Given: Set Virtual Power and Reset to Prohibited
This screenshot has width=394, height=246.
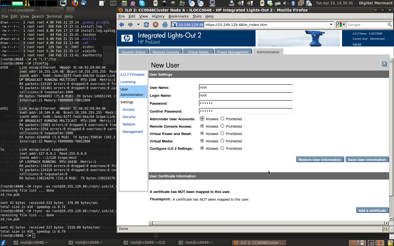Looking at the screenshot, I should [222, 133].
